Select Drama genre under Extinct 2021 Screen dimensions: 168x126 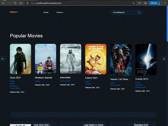(87, 81)
